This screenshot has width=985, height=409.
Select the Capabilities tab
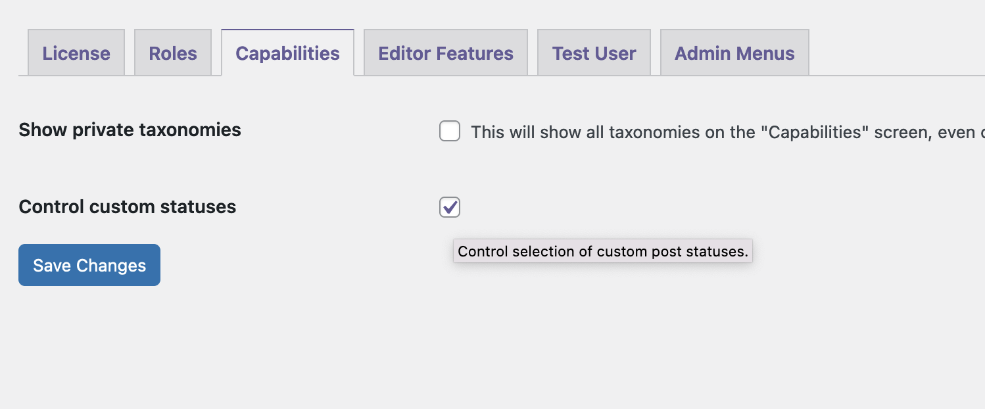(x=287, y=53)
